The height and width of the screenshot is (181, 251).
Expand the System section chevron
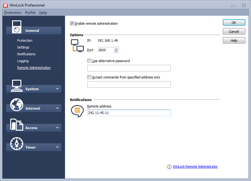57,89
